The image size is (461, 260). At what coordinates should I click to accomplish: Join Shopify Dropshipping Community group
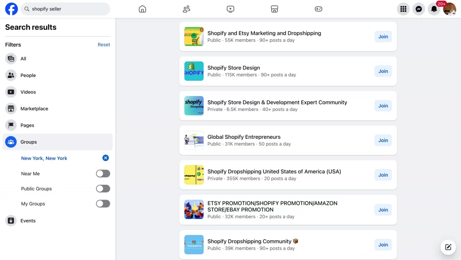(x=383, y=245)
